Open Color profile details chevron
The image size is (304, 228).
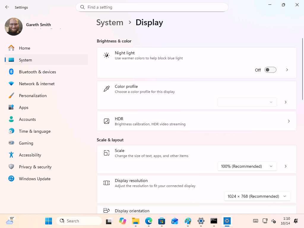pyautogui.click(x=286, y=102)
